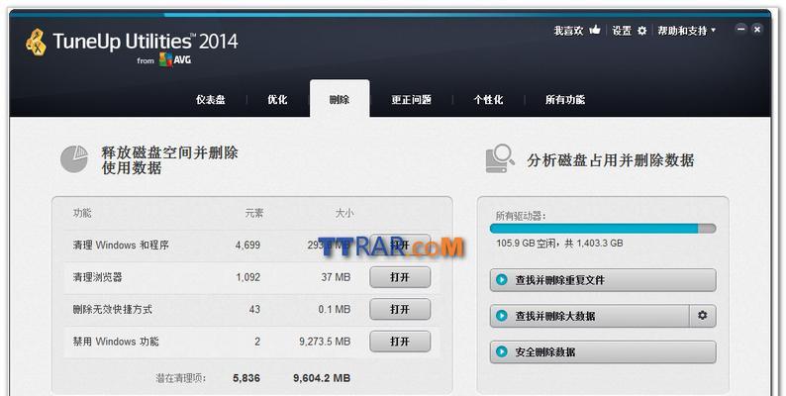Launch 查找并删除重复文件

[x=603, y=280]
